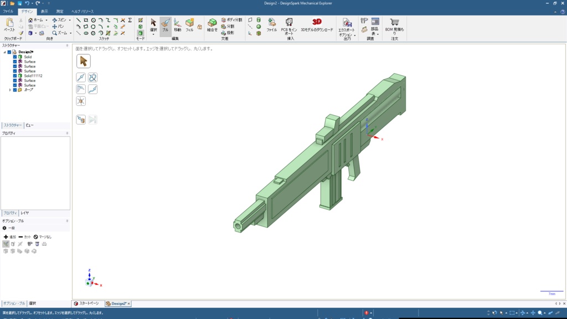Click the Sweep tool guide
The image size is (567, 319).
coord(92,89)
